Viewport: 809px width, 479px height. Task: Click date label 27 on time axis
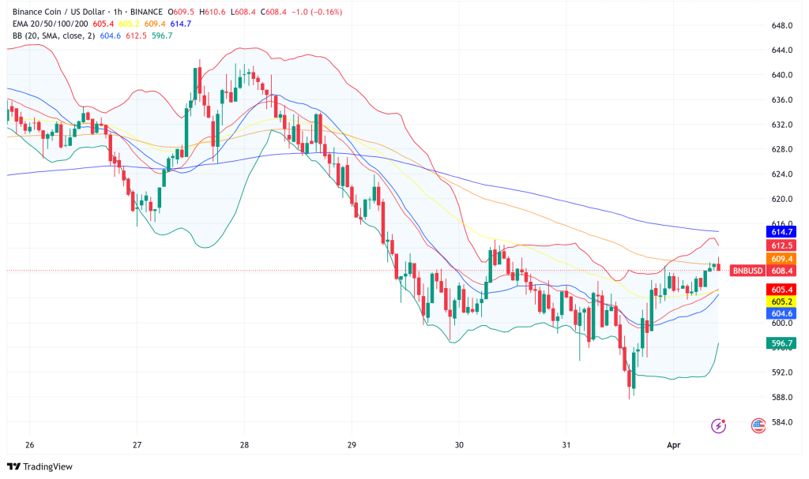(137, 445)
